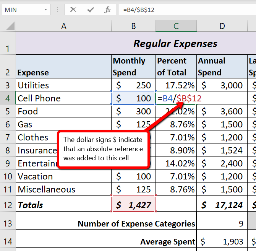This screenshot has height=251, width=256.
Task: Select row 3 header
Action: (8, 85)
